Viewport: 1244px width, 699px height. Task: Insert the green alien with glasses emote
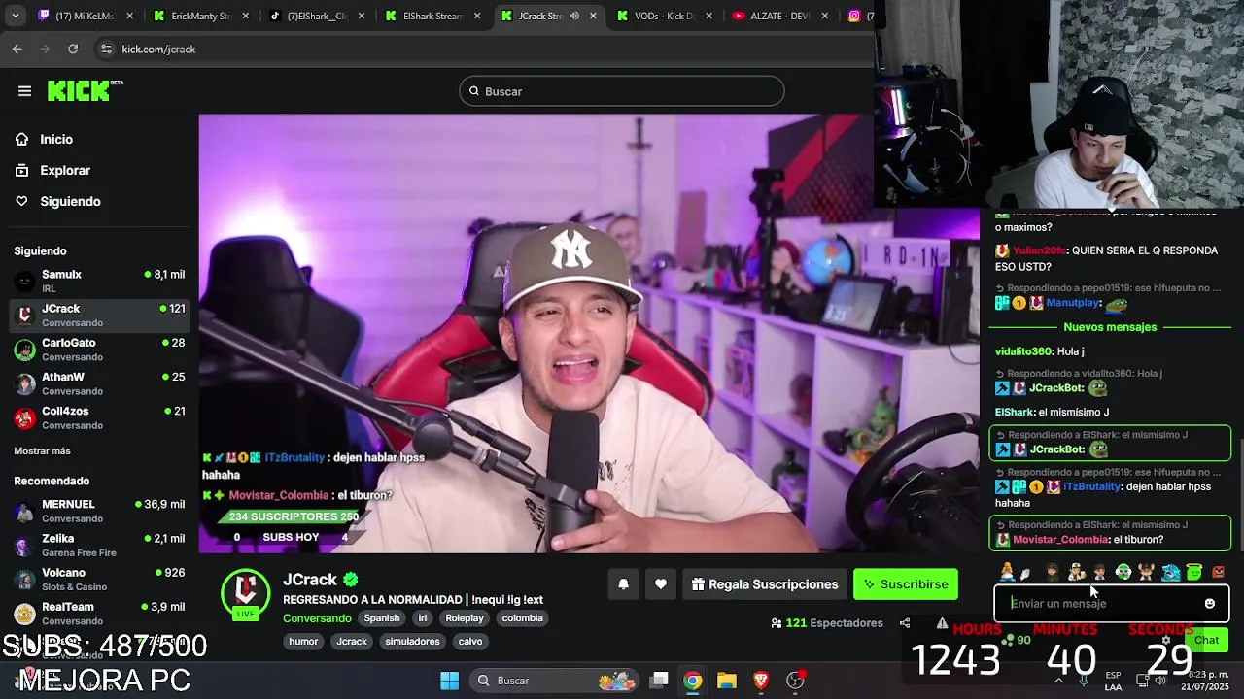[1123, 572]
